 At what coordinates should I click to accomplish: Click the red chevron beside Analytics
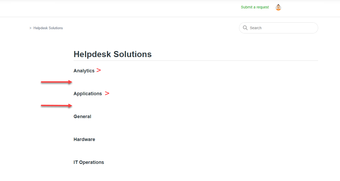pyautogui.click(x=99, y=70)
